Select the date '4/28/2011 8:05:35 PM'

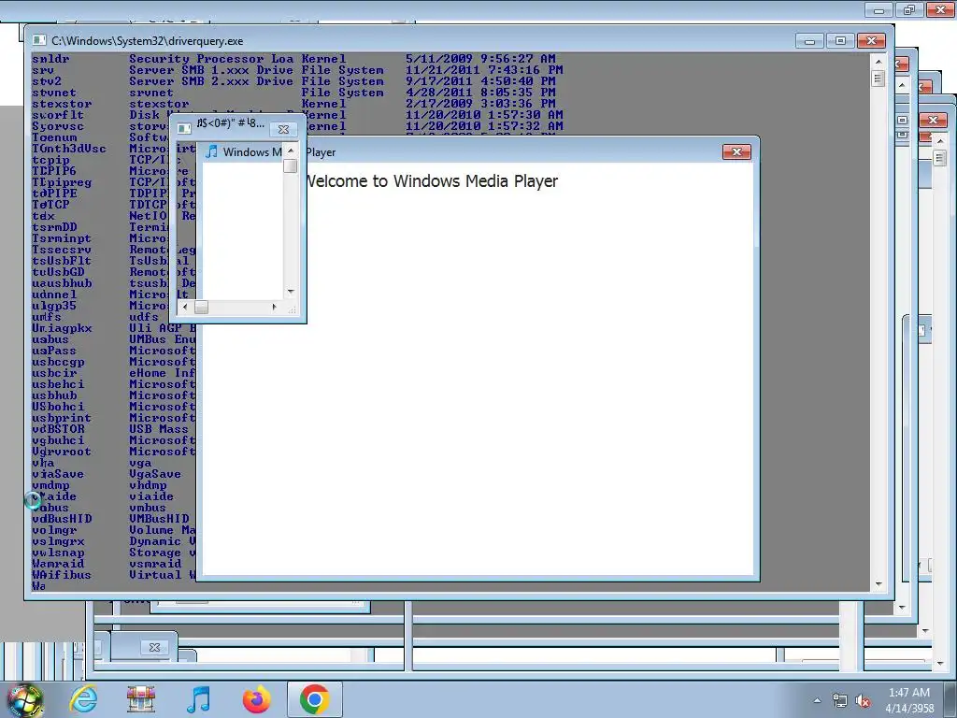pos(481,93)
